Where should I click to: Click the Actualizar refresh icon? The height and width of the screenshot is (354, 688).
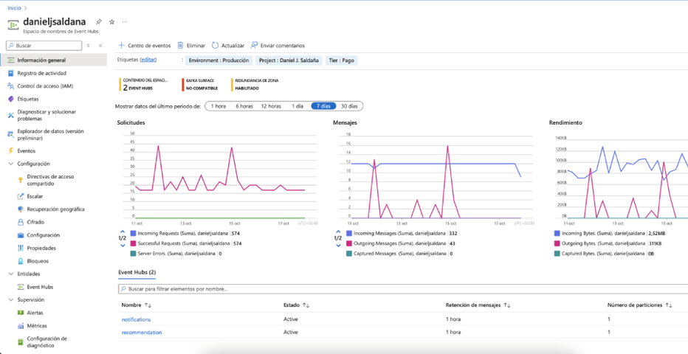point(215,46)
